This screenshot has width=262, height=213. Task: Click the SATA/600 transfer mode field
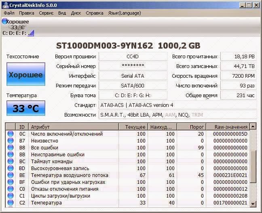pyautogui.click(x=133, y=85)
